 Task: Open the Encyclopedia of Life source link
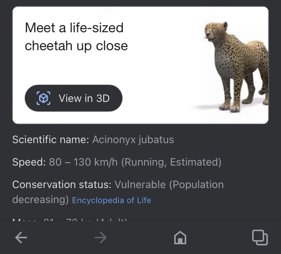coord(111,200)
